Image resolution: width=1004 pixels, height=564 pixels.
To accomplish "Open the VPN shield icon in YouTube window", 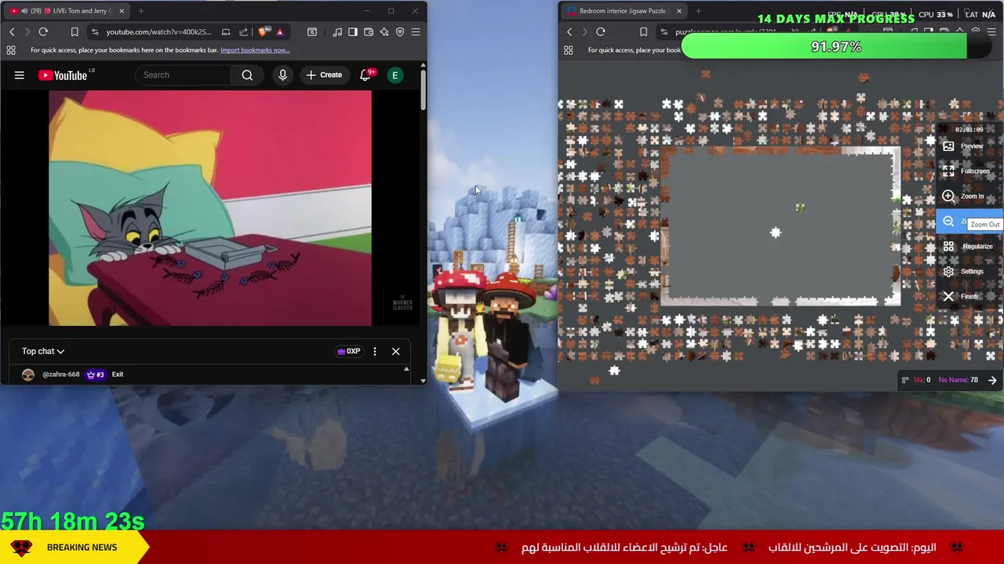I will 400,32.
